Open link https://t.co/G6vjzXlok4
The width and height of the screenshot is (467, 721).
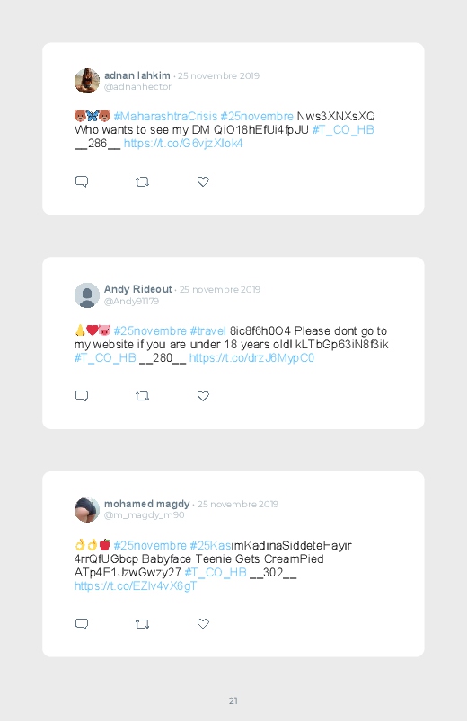coord(183,144)
